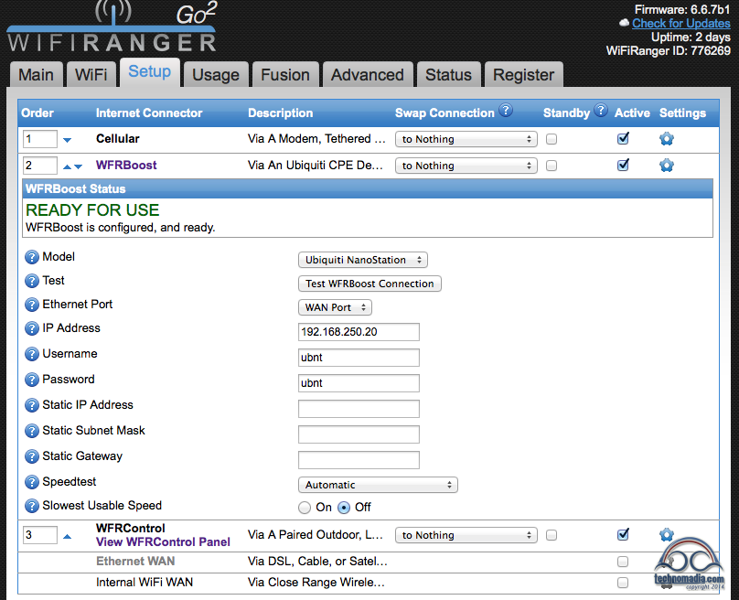This screenshot has width=739, height=600.
Task: Open settings gear for WFRBoost row
Action: [666, 166]
